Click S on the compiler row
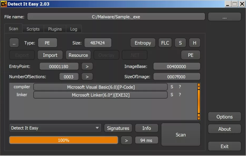Image resolution: width=246 pixels, height=156 pixels. pos(172,87)
